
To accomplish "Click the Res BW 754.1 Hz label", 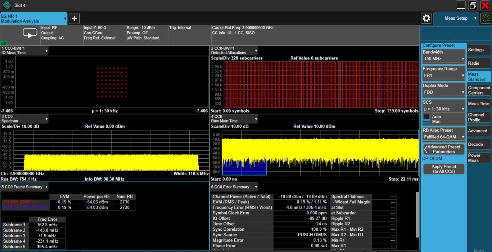I will [x=19, y=179].
